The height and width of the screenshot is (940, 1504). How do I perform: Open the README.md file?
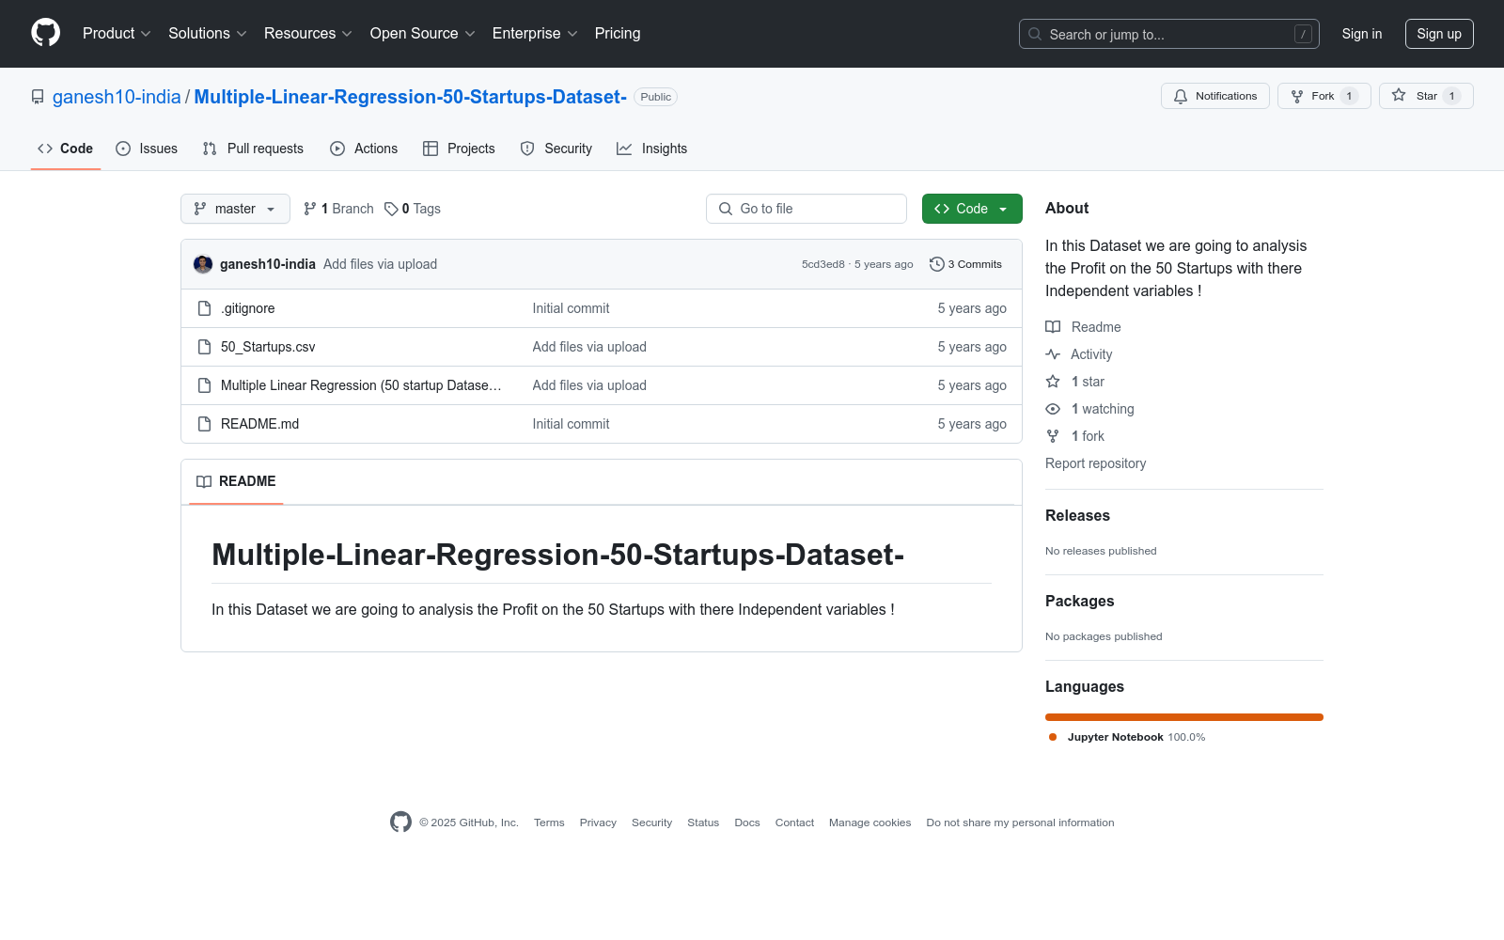pyautogui.click(x=260, y=424)
